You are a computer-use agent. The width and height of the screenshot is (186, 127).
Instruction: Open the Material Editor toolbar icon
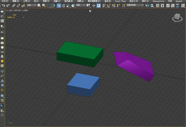click(x=183, y=6)
